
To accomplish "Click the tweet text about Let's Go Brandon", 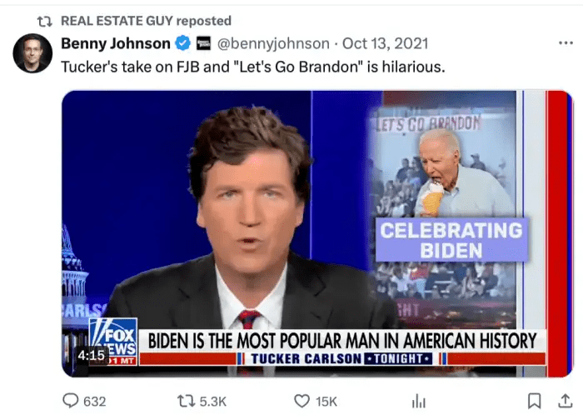I will pyautogui.click(x=252, y=66).
